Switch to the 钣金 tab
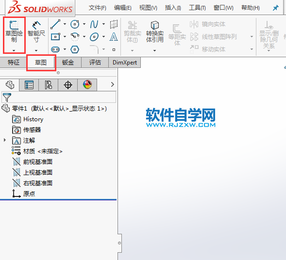Image resolution: width=286 pixels, height=260 pixels. coord(68,62)
